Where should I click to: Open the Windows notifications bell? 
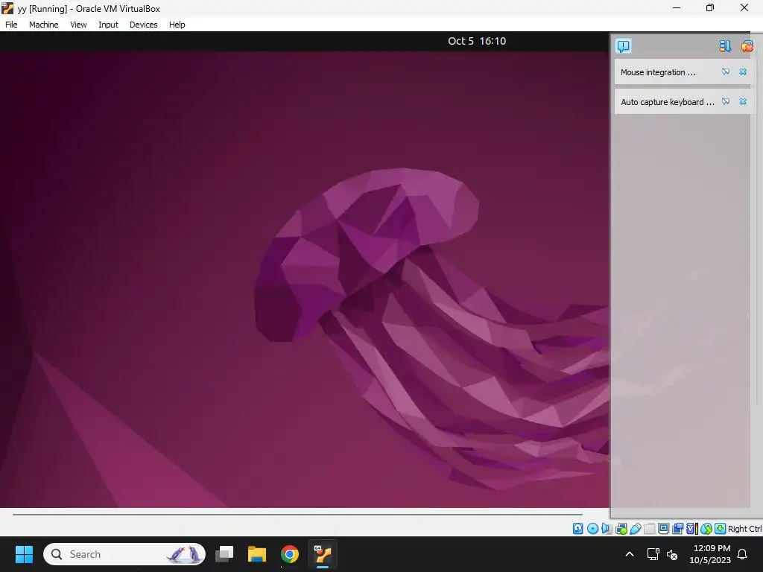[x=743, y=554]
